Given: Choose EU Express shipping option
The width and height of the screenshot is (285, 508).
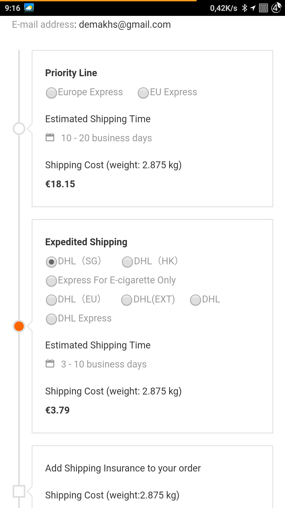Looking at the screenshot, I should tap(143, 93).
